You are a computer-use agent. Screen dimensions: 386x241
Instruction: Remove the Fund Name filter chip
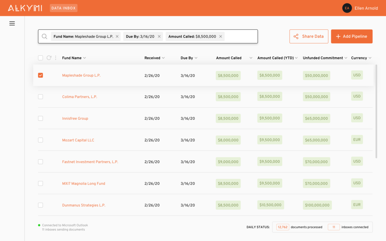117,37
